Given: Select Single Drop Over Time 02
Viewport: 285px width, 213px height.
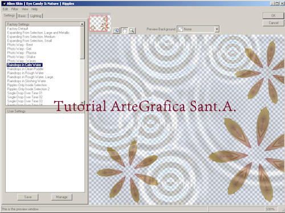Looking at the screenshot, I should (x=25, y=97).
